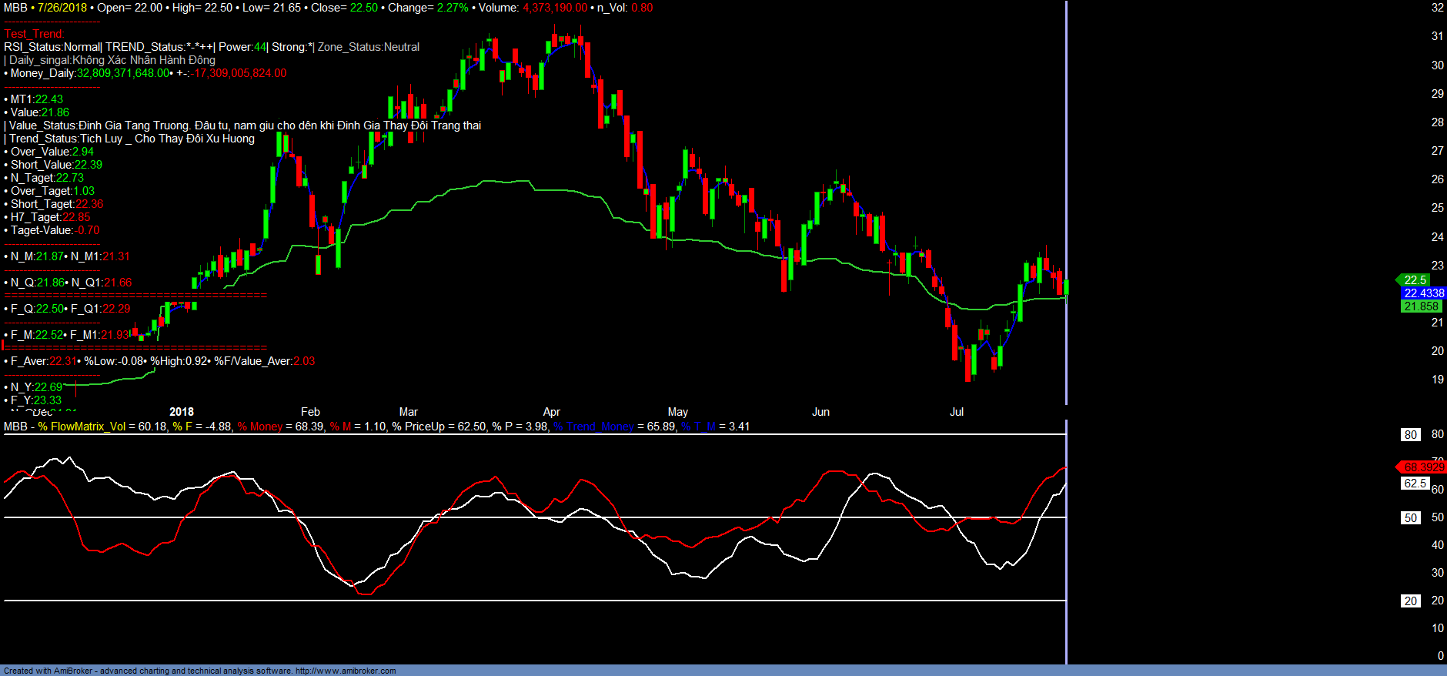The image size is (1447, 676).
Task: Click the green 21.858 price axis marker
Action: 1420,306
